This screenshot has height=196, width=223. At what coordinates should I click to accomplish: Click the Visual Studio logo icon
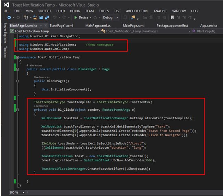tap(7, 5)
